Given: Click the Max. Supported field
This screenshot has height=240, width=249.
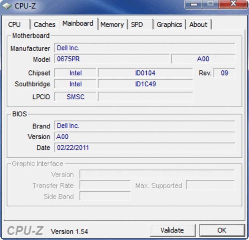Looking at the screenshot, I should tap(210, 185).
